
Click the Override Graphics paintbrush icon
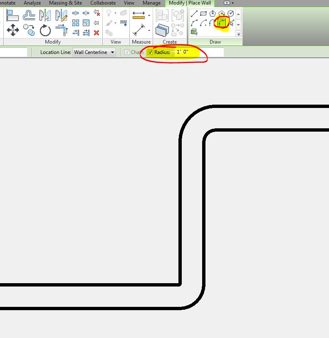point(109,23)
